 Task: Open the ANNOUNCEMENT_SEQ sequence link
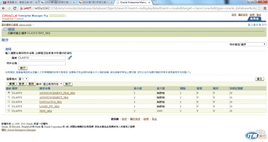(54, 97)
